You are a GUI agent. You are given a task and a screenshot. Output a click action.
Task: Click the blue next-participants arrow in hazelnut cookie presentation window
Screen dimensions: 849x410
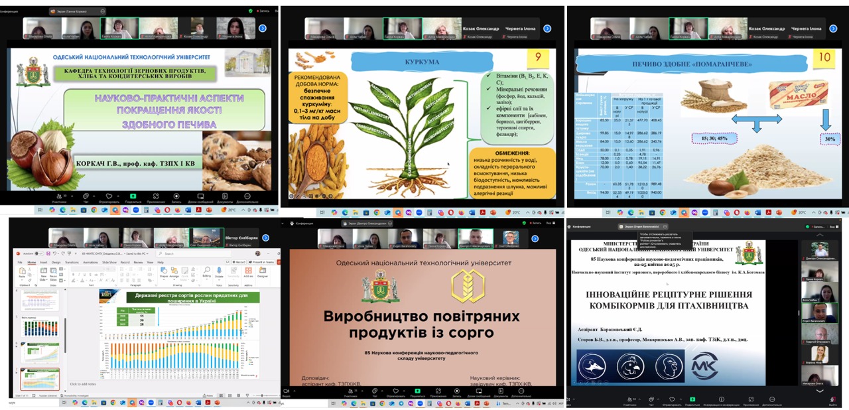(263, 29)
